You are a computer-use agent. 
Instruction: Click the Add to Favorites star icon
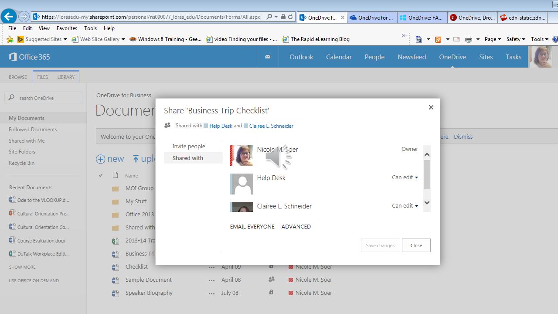click(x=10, y=39)
